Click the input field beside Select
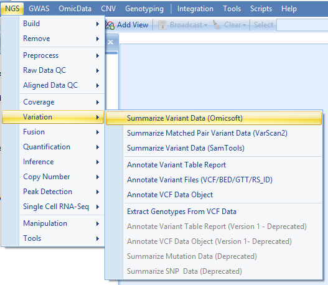328x285 pixels. coord(302,25)
